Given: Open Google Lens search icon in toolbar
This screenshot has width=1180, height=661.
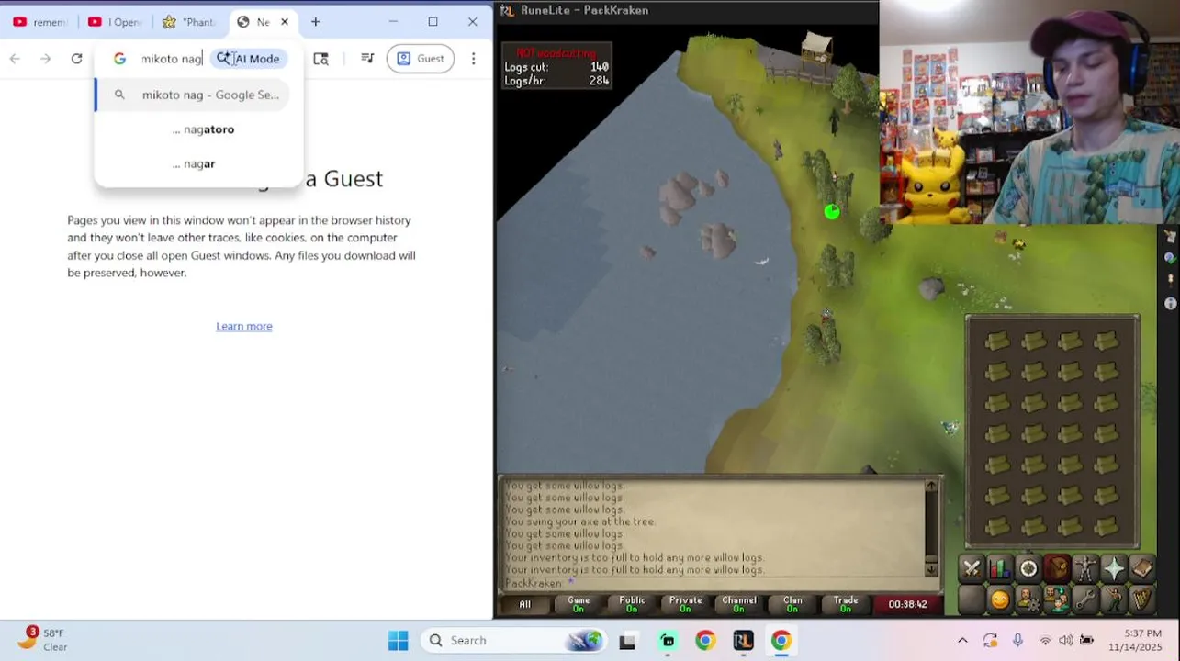Looking at the screenshot, I should click(320, 59).
